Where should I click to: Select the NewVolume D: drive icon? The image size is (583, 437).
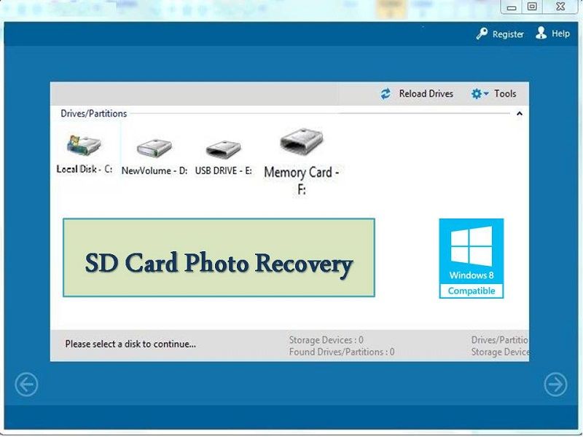[x=154, y=148]
